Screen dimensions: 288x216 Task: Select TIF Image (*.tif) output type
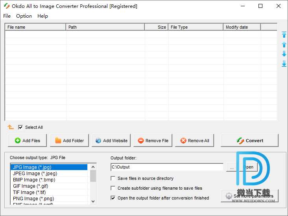click(49, 192)
